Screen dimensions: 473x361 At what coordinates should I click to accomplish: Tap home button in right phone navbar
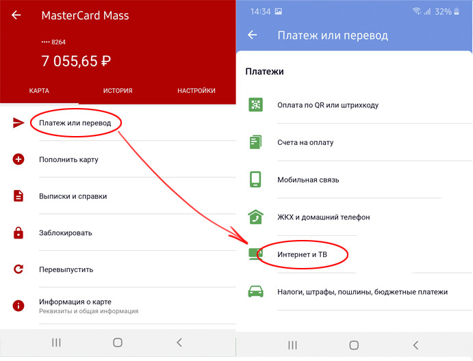point(354,345)
